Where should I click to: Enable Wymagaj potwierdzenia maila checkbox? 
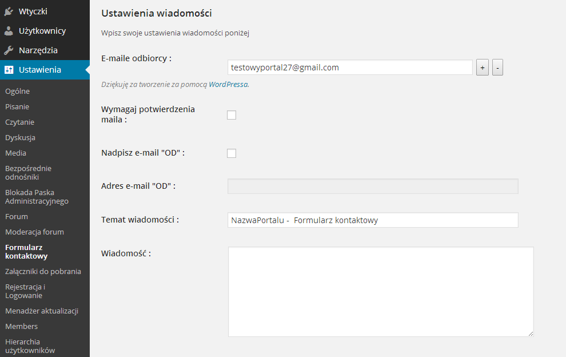(232, 115)
